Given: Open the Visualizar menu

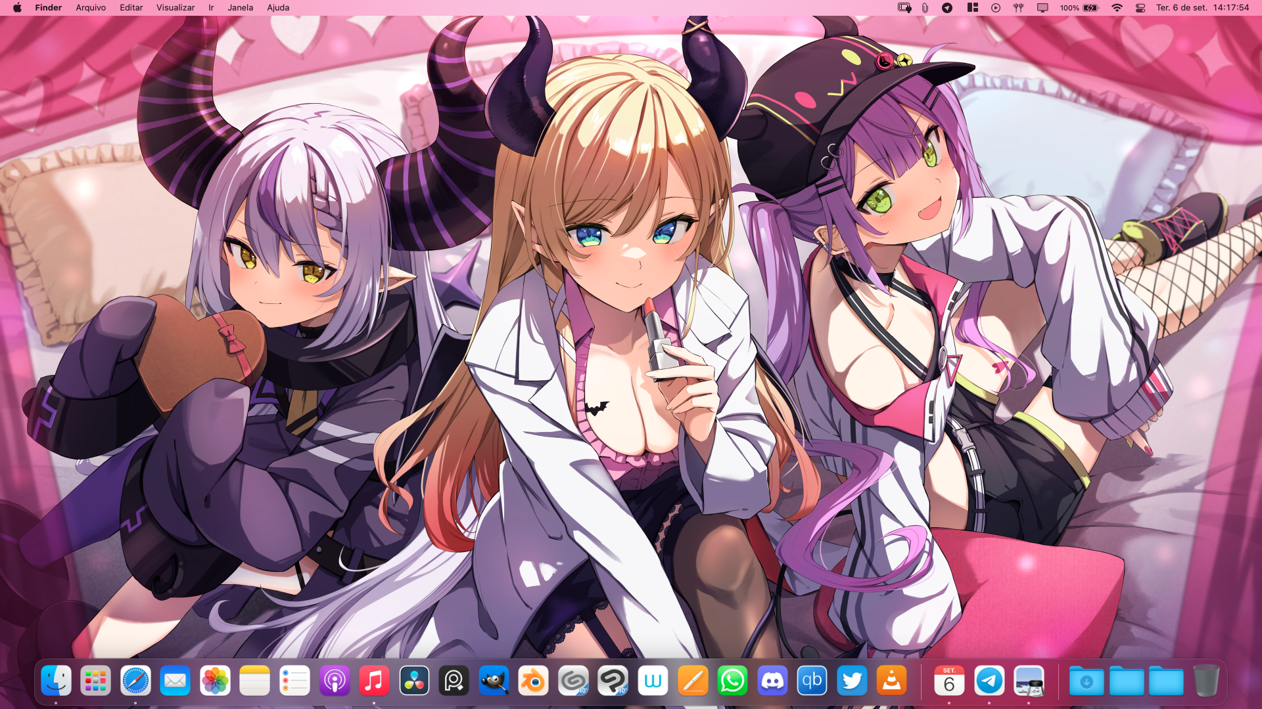Looking at the screenshot, I should (175, 8).
